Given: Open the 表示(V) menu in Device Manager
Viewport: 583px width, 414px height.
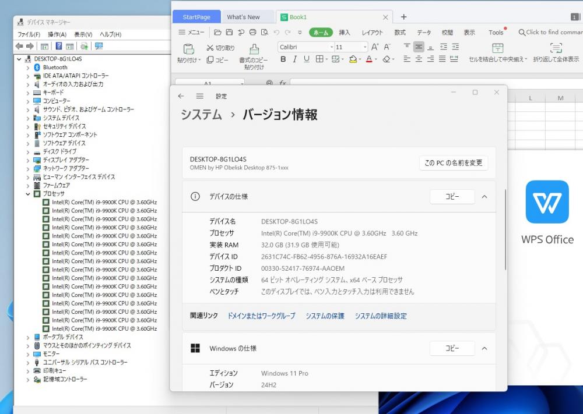Looking at the screenshot, I should (83, 34).
